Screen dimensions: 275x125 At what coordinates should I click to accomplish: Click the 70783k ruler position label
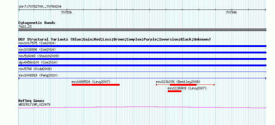(x=66, y=12)
